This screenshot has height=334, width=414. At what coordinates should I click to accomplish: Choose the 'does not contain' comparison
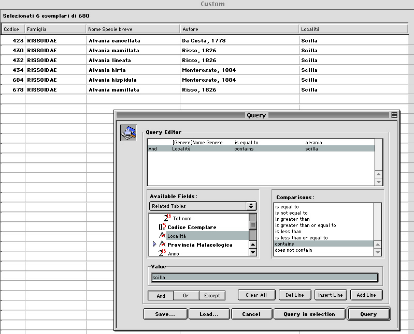324,250
